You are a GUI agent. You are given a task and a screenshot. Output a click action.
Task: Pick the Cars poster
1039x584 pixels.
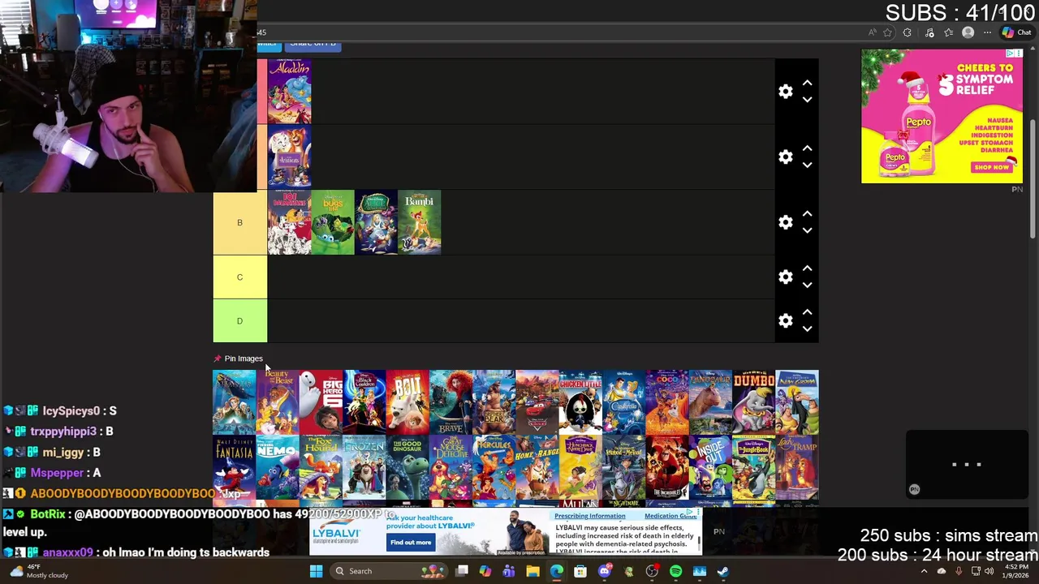click(x=537, y=402)
